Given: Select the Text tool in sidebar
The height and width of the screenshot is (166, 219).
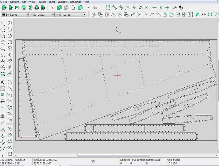Looking at the screenshot, I should coord(3,83).
